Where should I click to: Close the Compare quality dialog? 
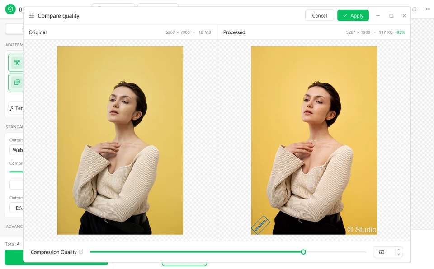(404, 16)
